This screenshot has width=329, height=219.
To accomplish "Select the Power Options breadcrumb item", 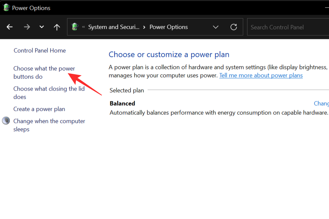I will pos(169,27).
